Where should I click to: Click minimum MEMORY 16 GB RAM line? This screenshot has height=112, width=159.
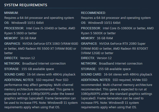(x=20, y=38)
